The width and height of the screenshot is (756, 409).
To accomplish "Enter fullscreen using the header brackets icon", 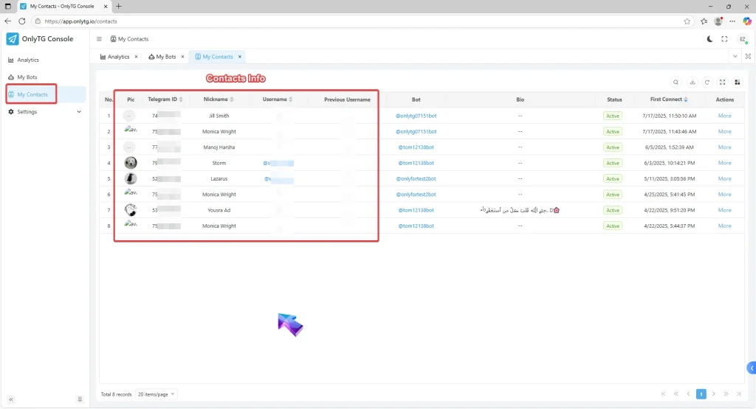I will click(x=724, y=39).
